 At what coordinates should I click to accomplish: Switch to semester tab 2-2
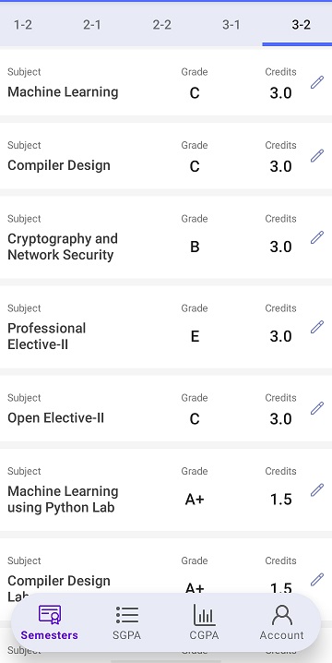(x=161, y=25)
